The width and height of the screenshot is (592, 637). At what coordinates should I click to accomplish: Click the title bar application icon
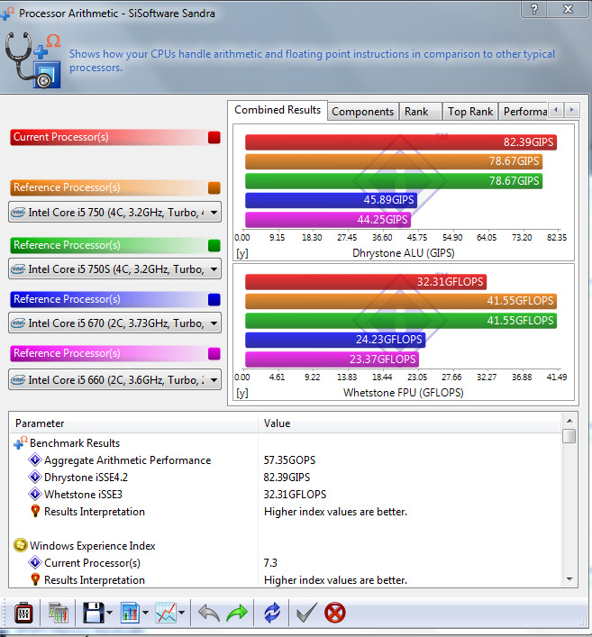click(7, 13)
